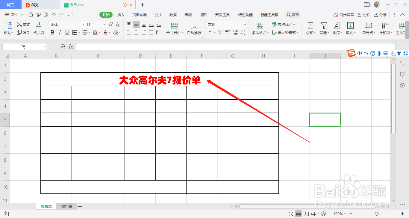This screenshot has width=409, height=218.
Task: Toggle horizontal center alignment
Action: tap(136, 32)
